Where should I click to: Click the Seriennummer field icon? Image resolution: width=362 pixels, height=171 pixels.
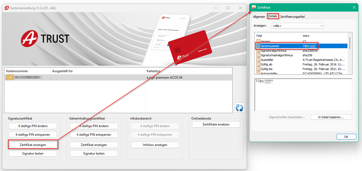[x=259, y=46]
